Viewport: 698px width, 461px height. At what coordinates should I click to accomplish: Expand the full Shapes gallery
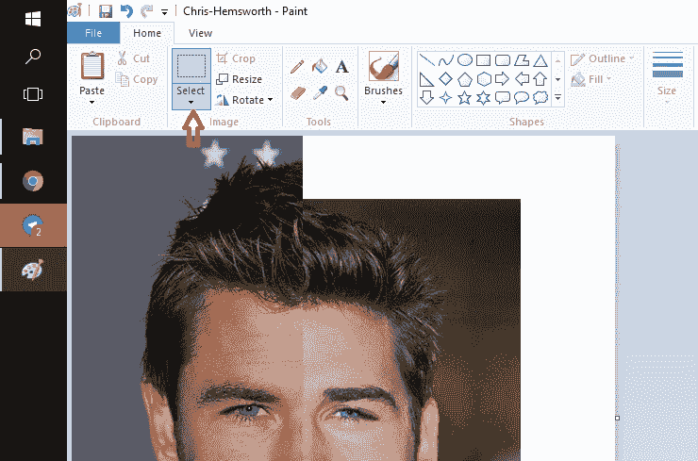(x=557, y=98)
